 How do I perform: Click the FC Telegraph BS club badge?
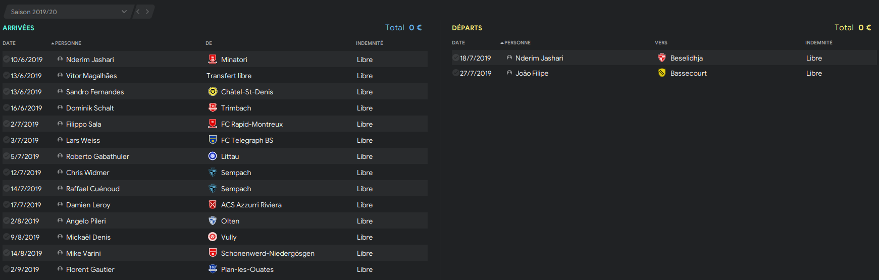click(213, 140)
